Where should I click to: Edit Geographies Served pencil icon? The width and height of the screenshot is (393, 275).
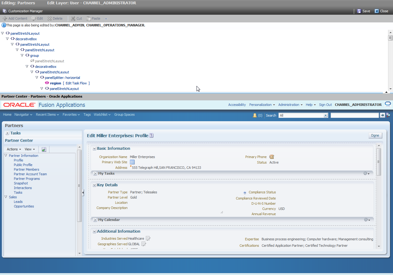tap(144, 244)
